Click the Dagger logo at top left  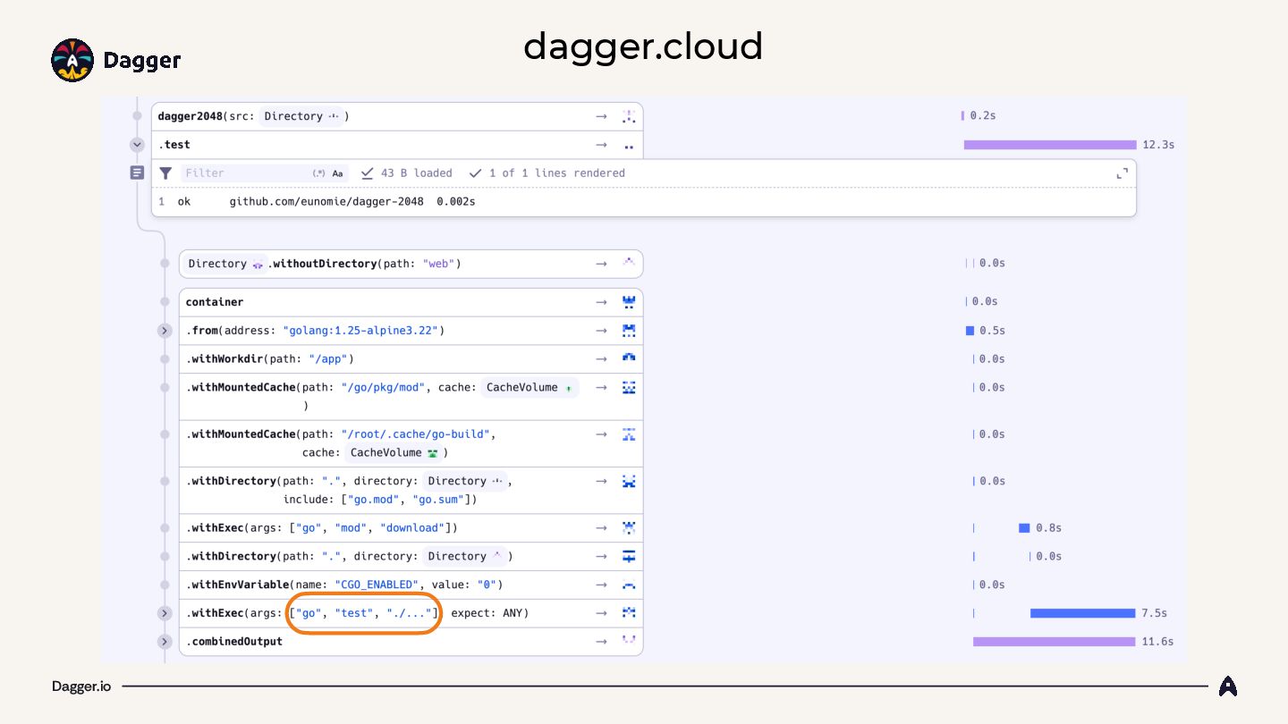click(x=116, y=61)
